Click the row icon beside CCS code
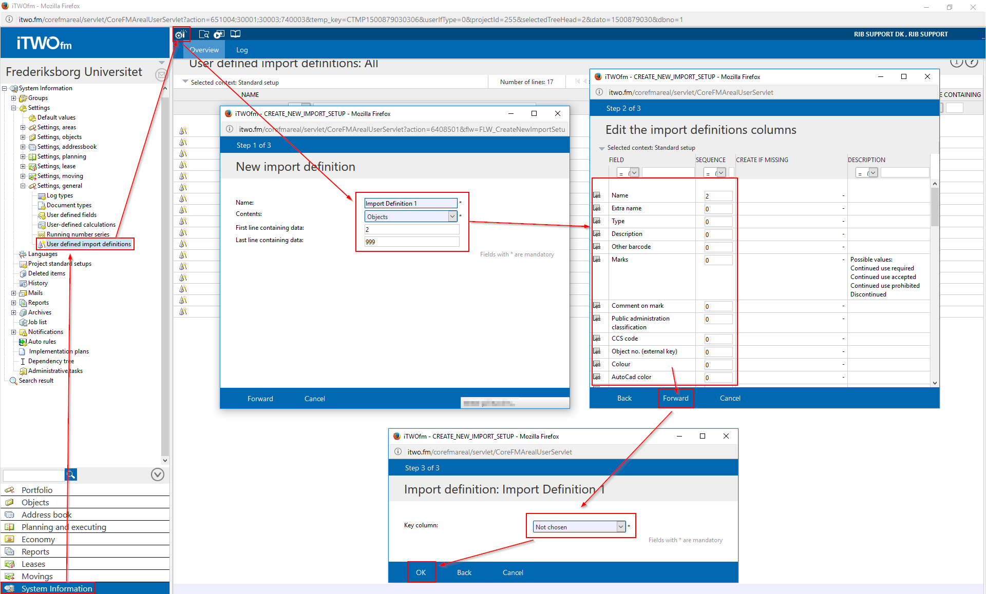Screen dimensions: 986x594 [597, 338]
